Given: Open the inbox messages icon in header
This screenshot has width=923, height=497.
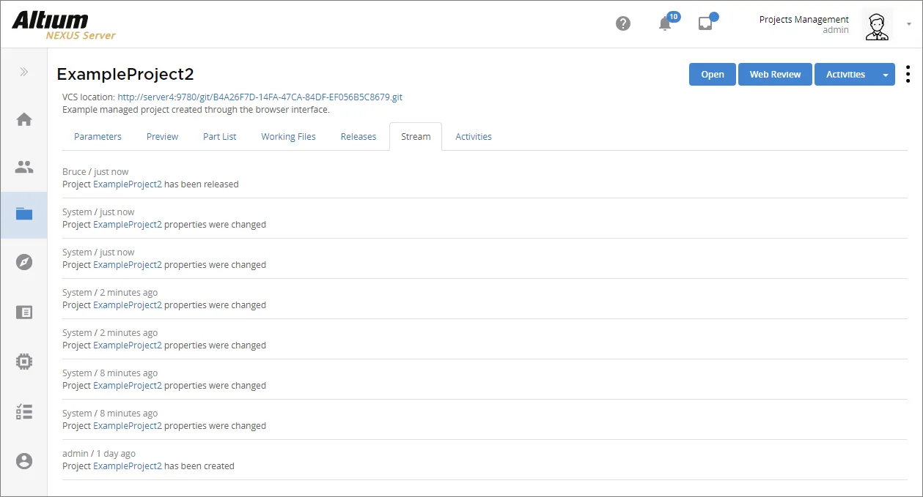Looking at the screenshot, I should (x=706, y=23).
